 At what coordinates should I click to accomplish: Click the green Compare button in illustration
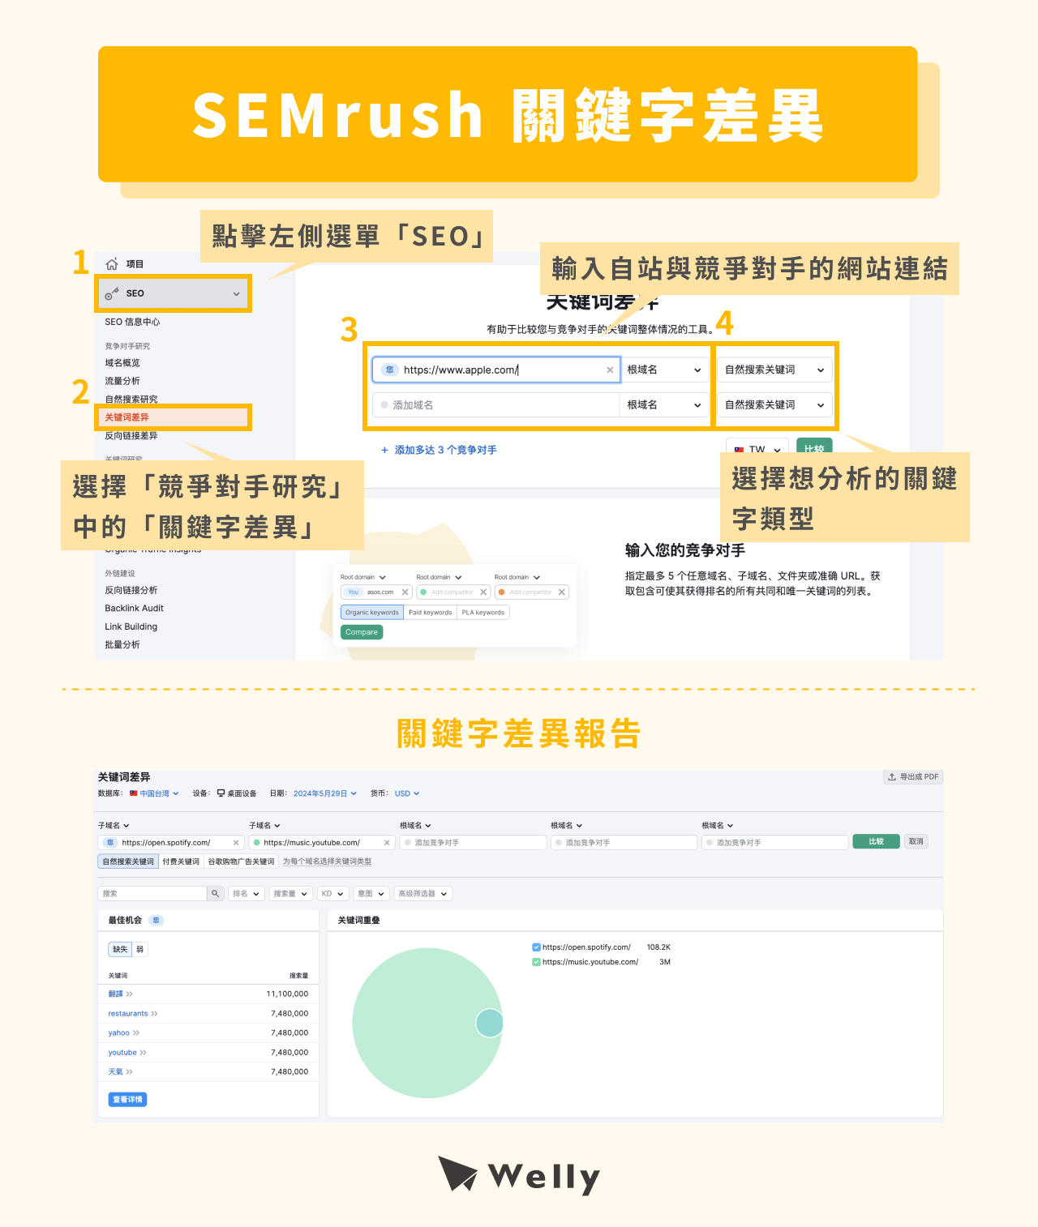(362, 632)
